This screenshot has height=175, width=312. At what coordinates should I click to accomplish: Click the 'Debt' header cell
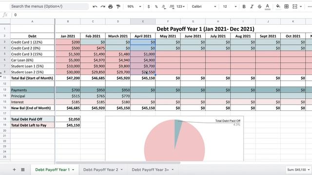[x=32, y=36]
